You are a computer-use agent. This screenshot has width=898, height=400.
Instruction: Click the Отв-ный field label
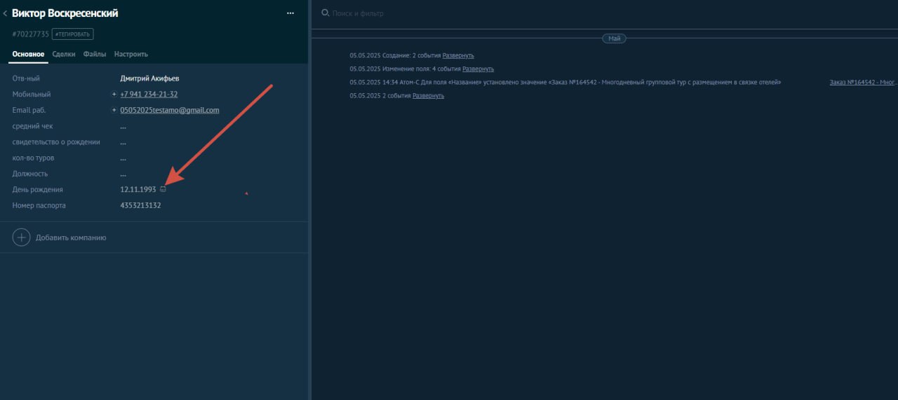click(x=26, y=78)
